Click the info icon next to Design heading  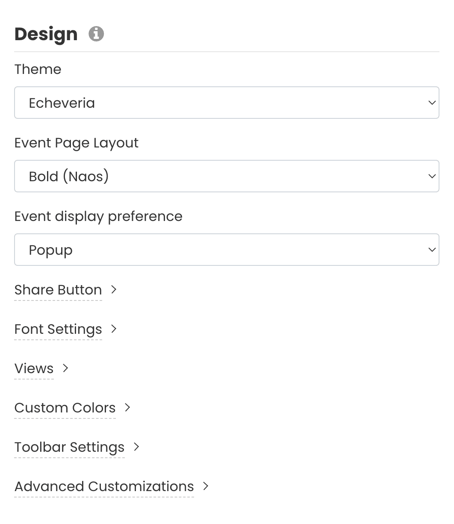click(x=96, y=33)
